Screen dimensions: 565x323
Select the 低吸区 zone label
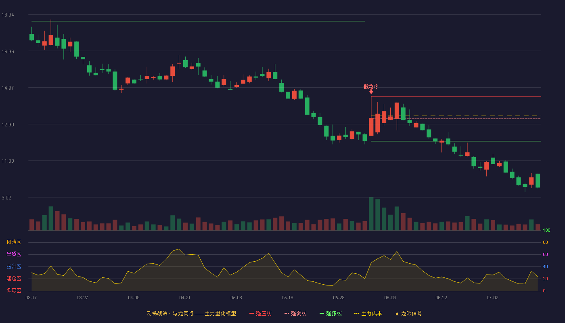(14, 290)
